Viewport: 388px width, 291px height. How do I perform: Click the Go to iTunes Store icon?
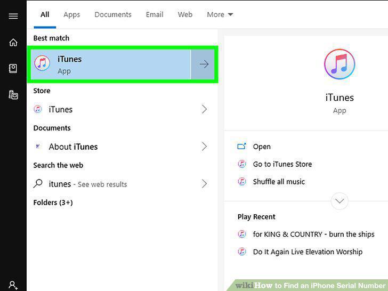(242, 164)
